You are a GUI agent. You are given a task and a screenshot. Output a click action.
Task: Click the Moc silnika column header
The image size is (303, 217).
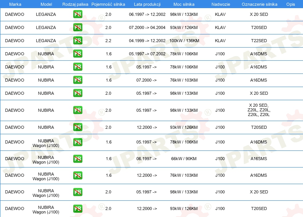[x=184, y=4]
